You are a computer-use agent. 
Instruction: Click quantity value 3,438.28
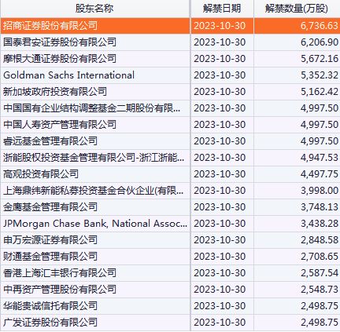pos(320,224)
